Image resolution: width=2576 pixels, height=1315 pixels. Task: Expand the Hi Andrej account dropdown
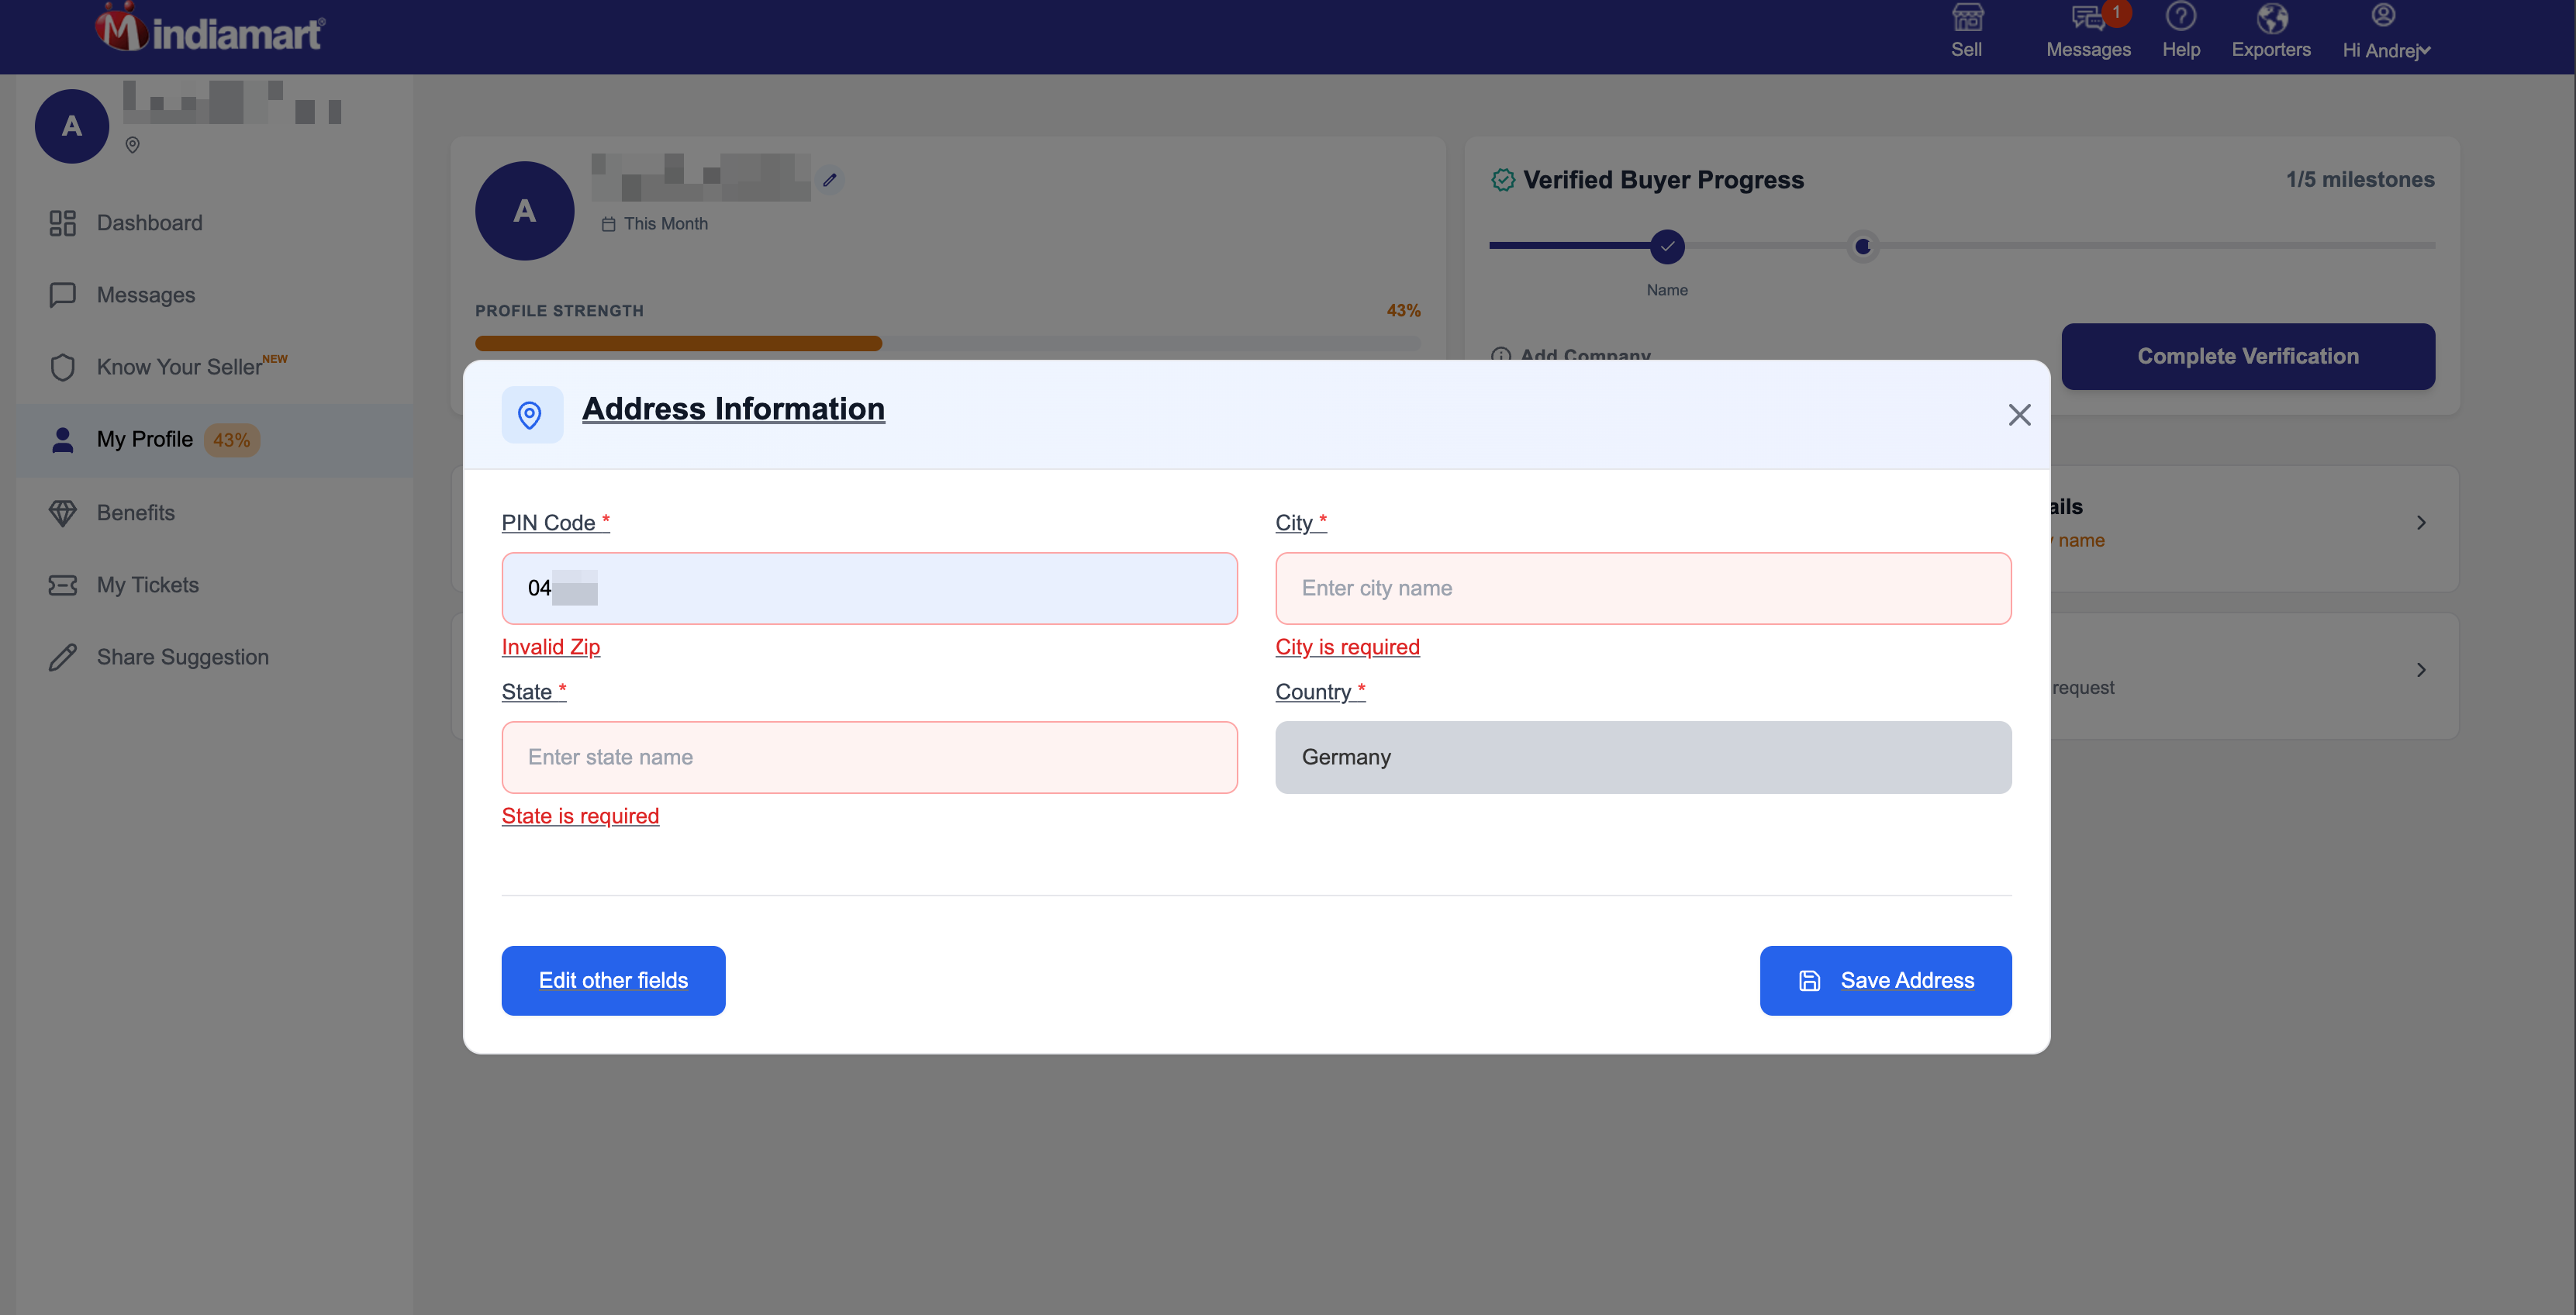point(2385,49)
